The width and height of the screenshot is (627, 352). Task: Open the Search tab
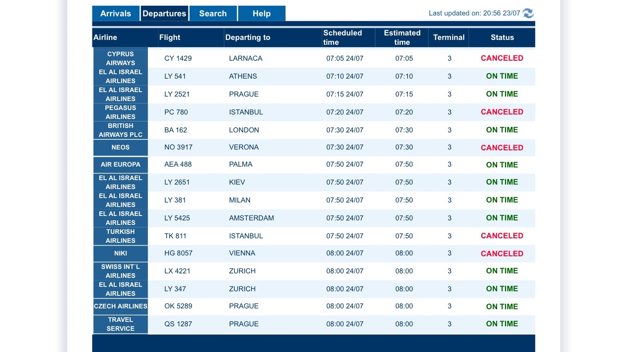[x=213, y=13]
